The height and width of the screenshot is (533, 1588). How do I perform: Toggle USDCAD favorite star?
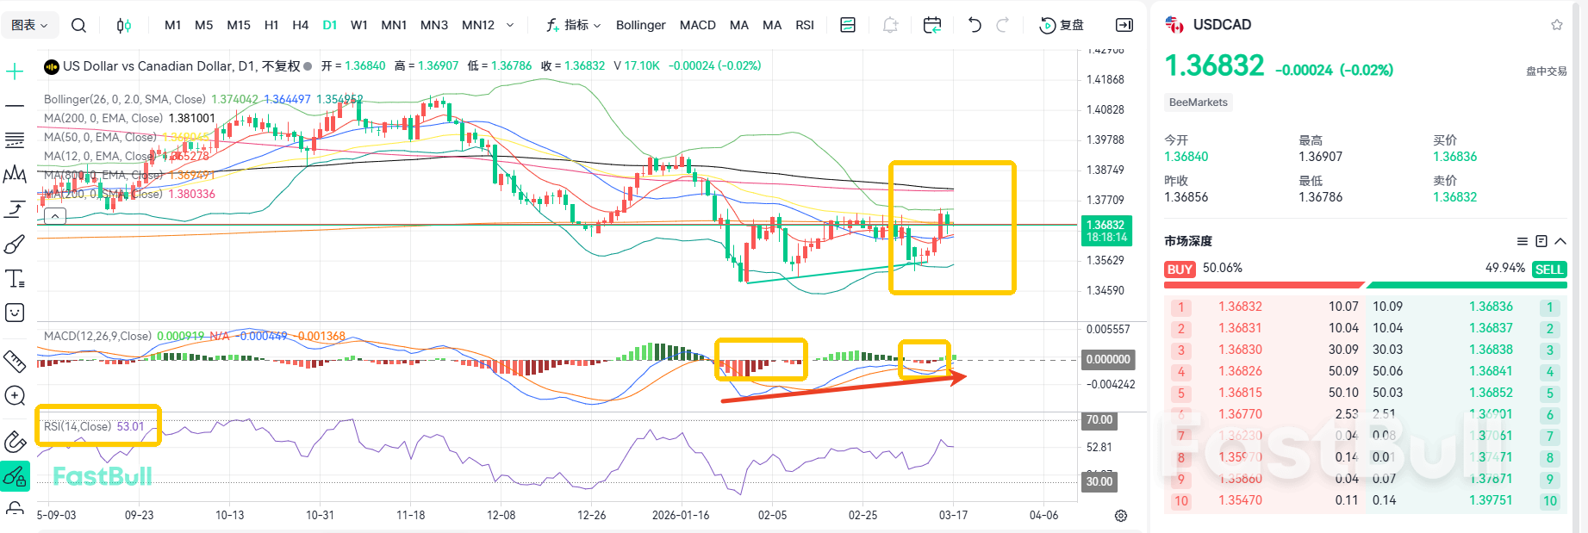[1556, 25]
